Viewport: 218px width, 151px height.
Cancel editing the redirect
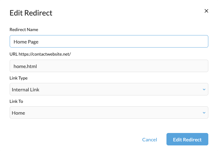coord(149,140)
